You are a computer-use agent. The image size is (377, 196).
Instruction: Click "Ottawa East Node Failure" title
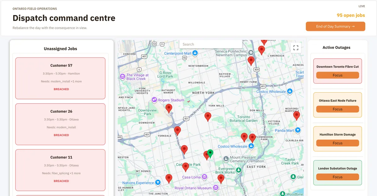pos(337,101)
